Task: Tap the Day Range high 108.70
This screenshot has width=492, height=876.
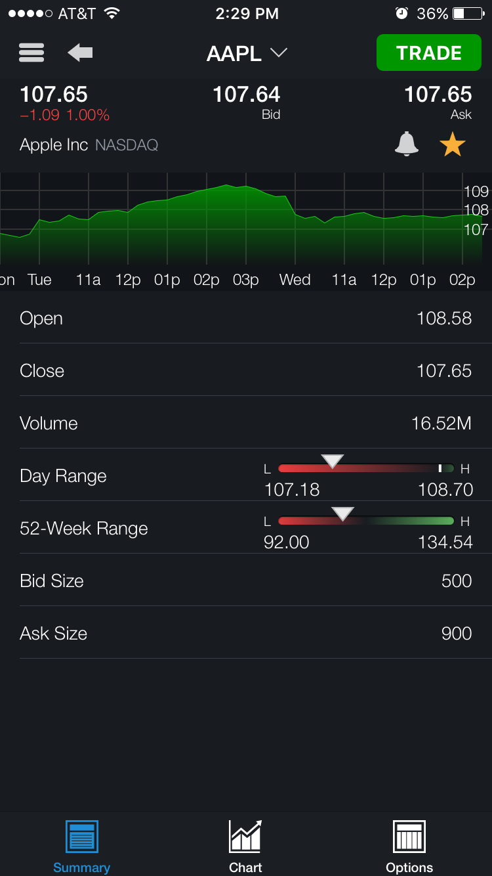Action: (x=445, y=490)
